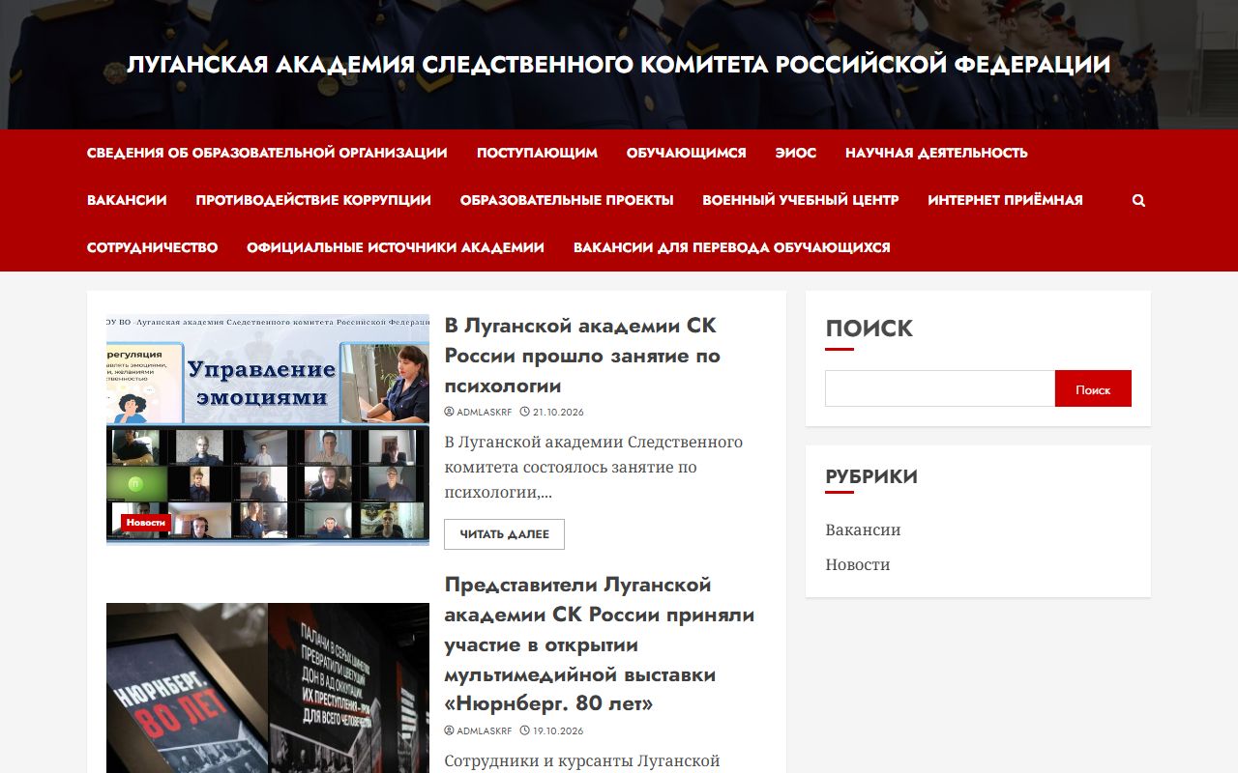Go to Обучающимся section

[x=686, y=153]
